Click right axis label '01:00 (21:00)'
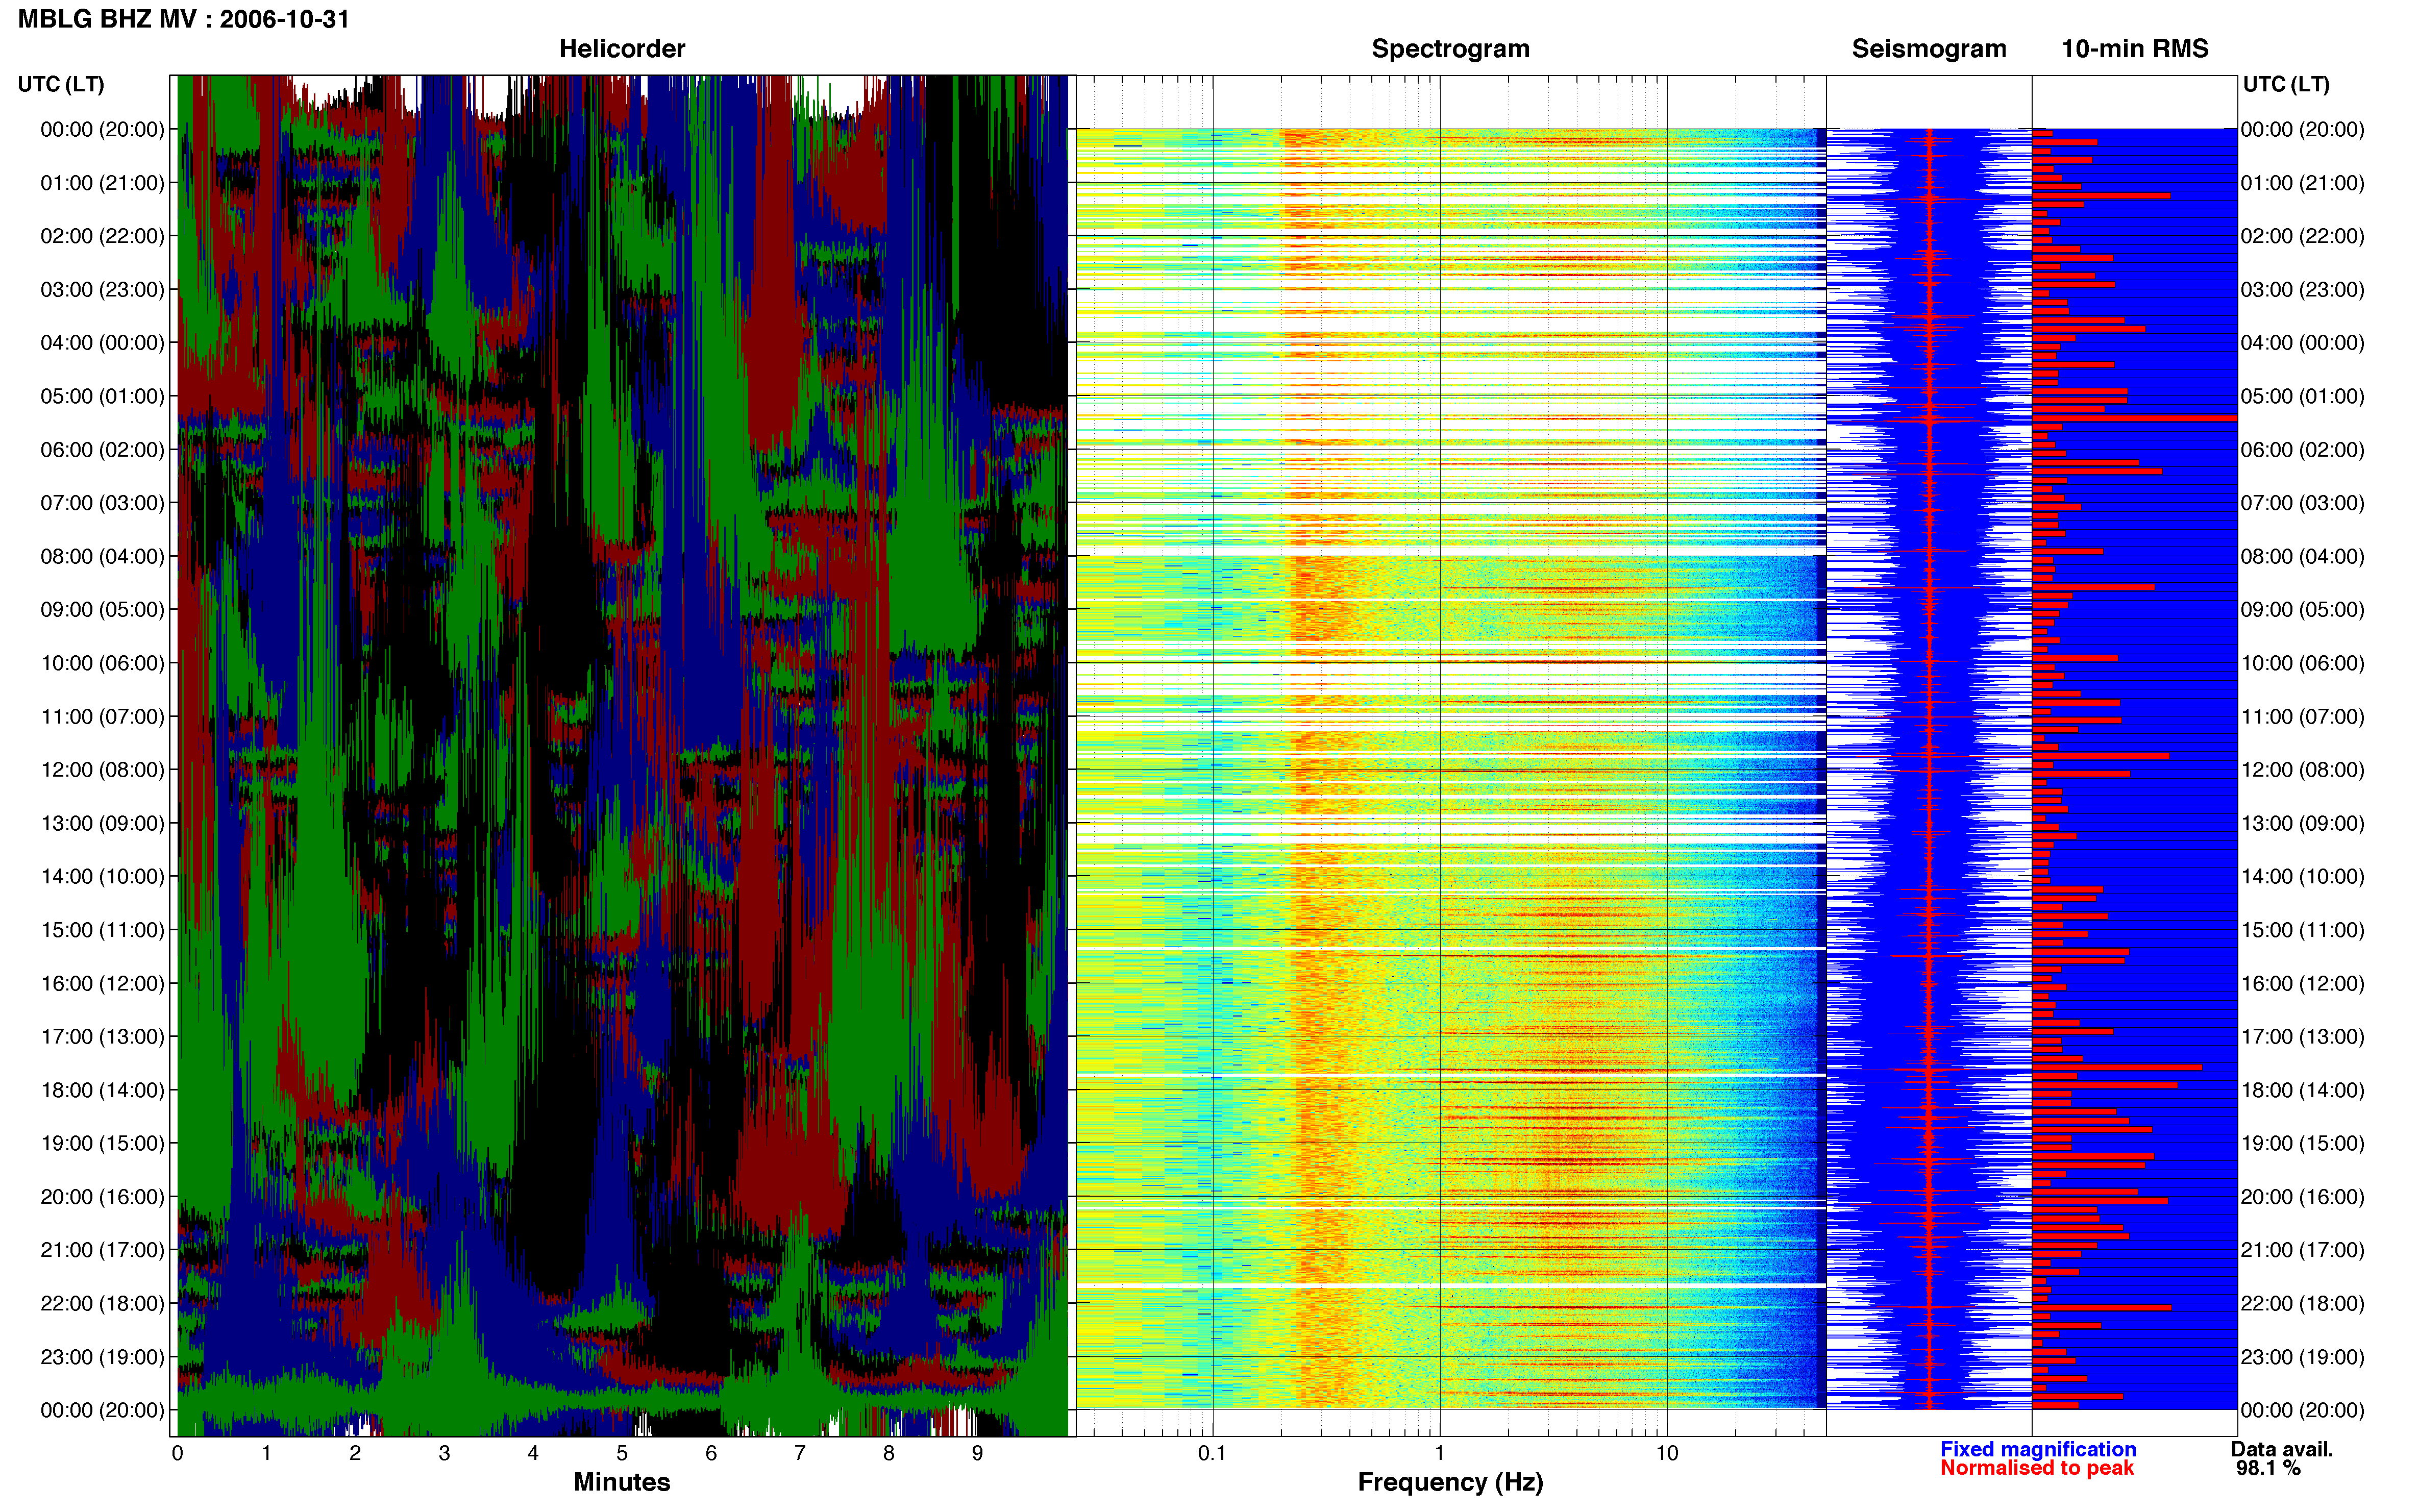The height and width of the screenshot is (1512, 2419). [2302, 183]
